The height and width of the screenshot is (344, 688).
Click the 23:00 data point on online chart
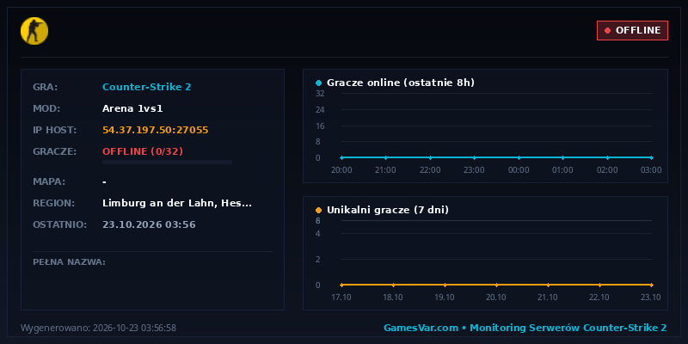pos(475,157)
